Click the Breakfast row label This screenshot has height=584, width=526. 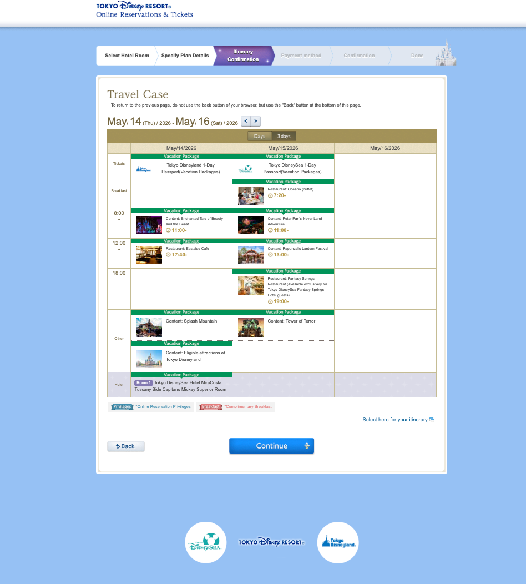(119, 191)
